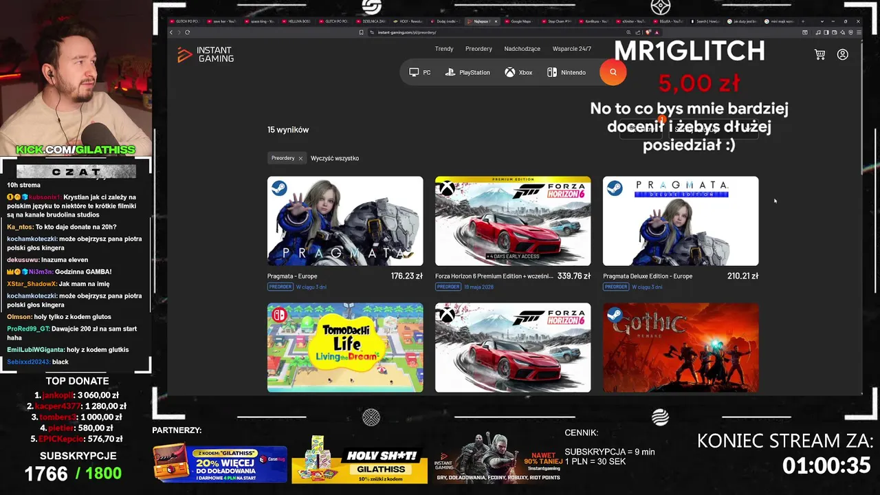This screenshot has width=880, height=495.
Task: Toggle the browser sidebar panel icon
Action: [x=826, y=32]
